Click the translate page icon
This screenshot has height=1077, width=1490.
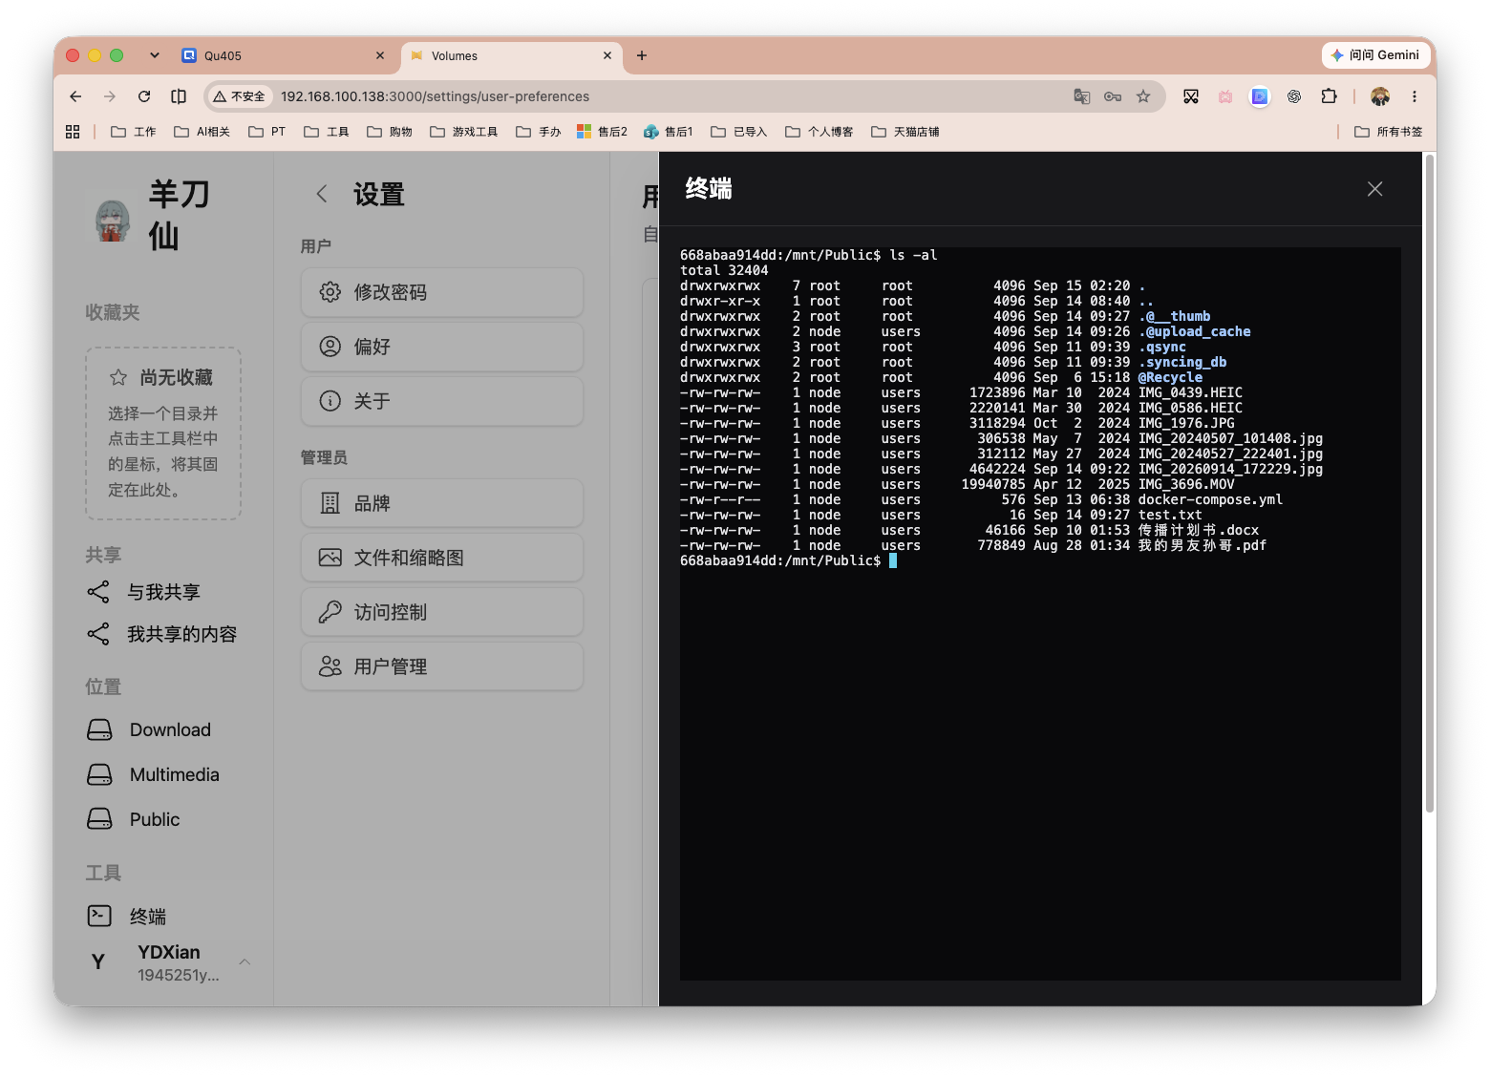click(x=1082, y=96)
